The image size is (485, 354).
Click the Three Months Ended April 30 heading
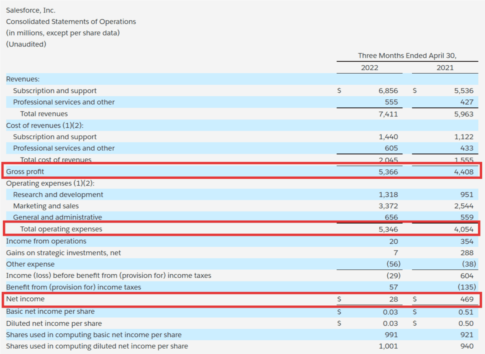[407, 56]
